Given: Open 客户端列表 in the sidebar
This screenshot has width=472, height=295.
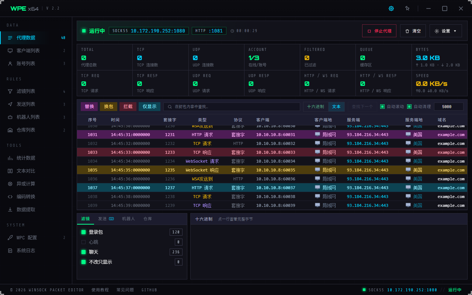Looking at the screenshot, I should tap(36, 51).
